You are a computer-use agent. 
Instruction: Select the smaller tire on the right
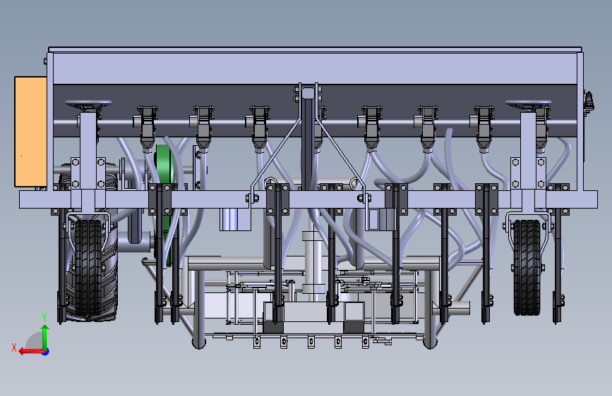point(527,268)
